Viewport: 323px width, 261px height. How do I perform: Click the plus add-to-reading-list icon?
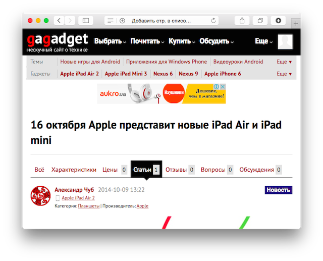tap(122, 21)
